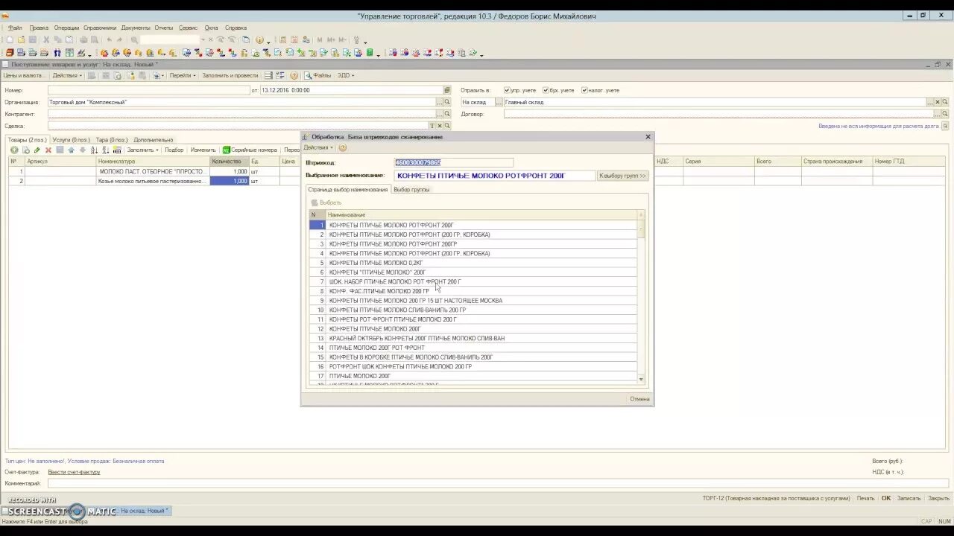Sort descending with Z-A icon

click(106, 150)
